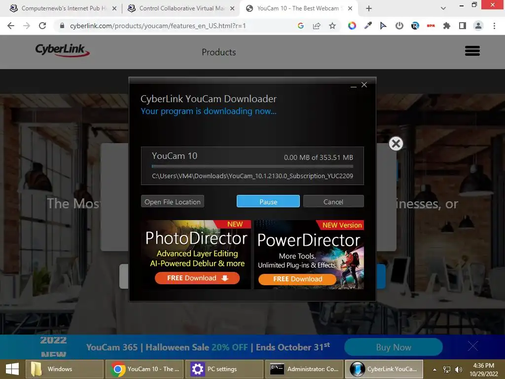The height and width of the screenshot is (379, 505).
Task: Click the address bar URL
Action: [158, 26]
